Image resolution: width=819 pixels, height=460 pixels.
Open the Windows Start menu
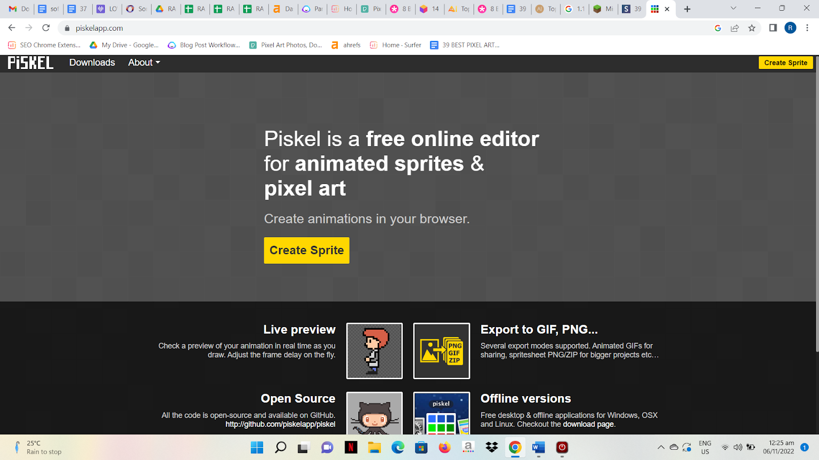[x=257, y=448]
